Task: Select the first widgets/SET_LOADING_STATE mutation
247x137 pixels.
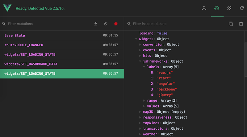Action: 62,55
